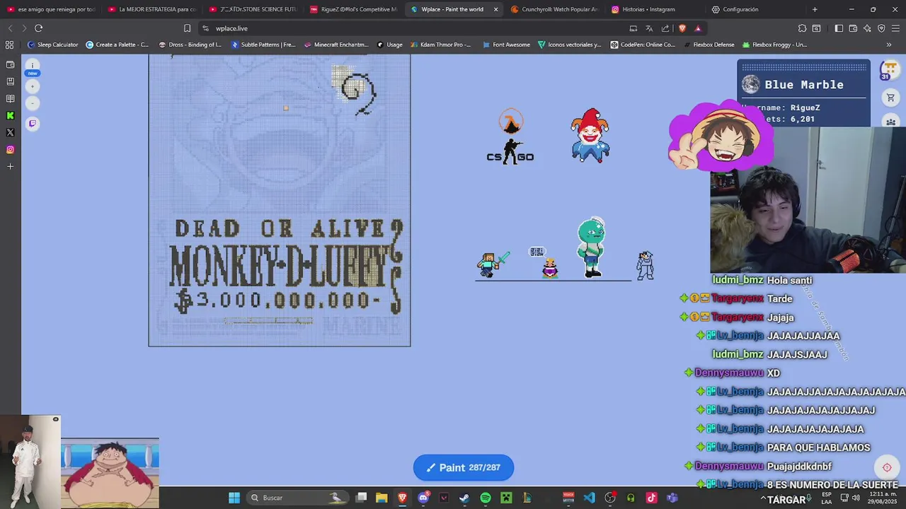Open Discord from the taskbar

pos(423,498)
